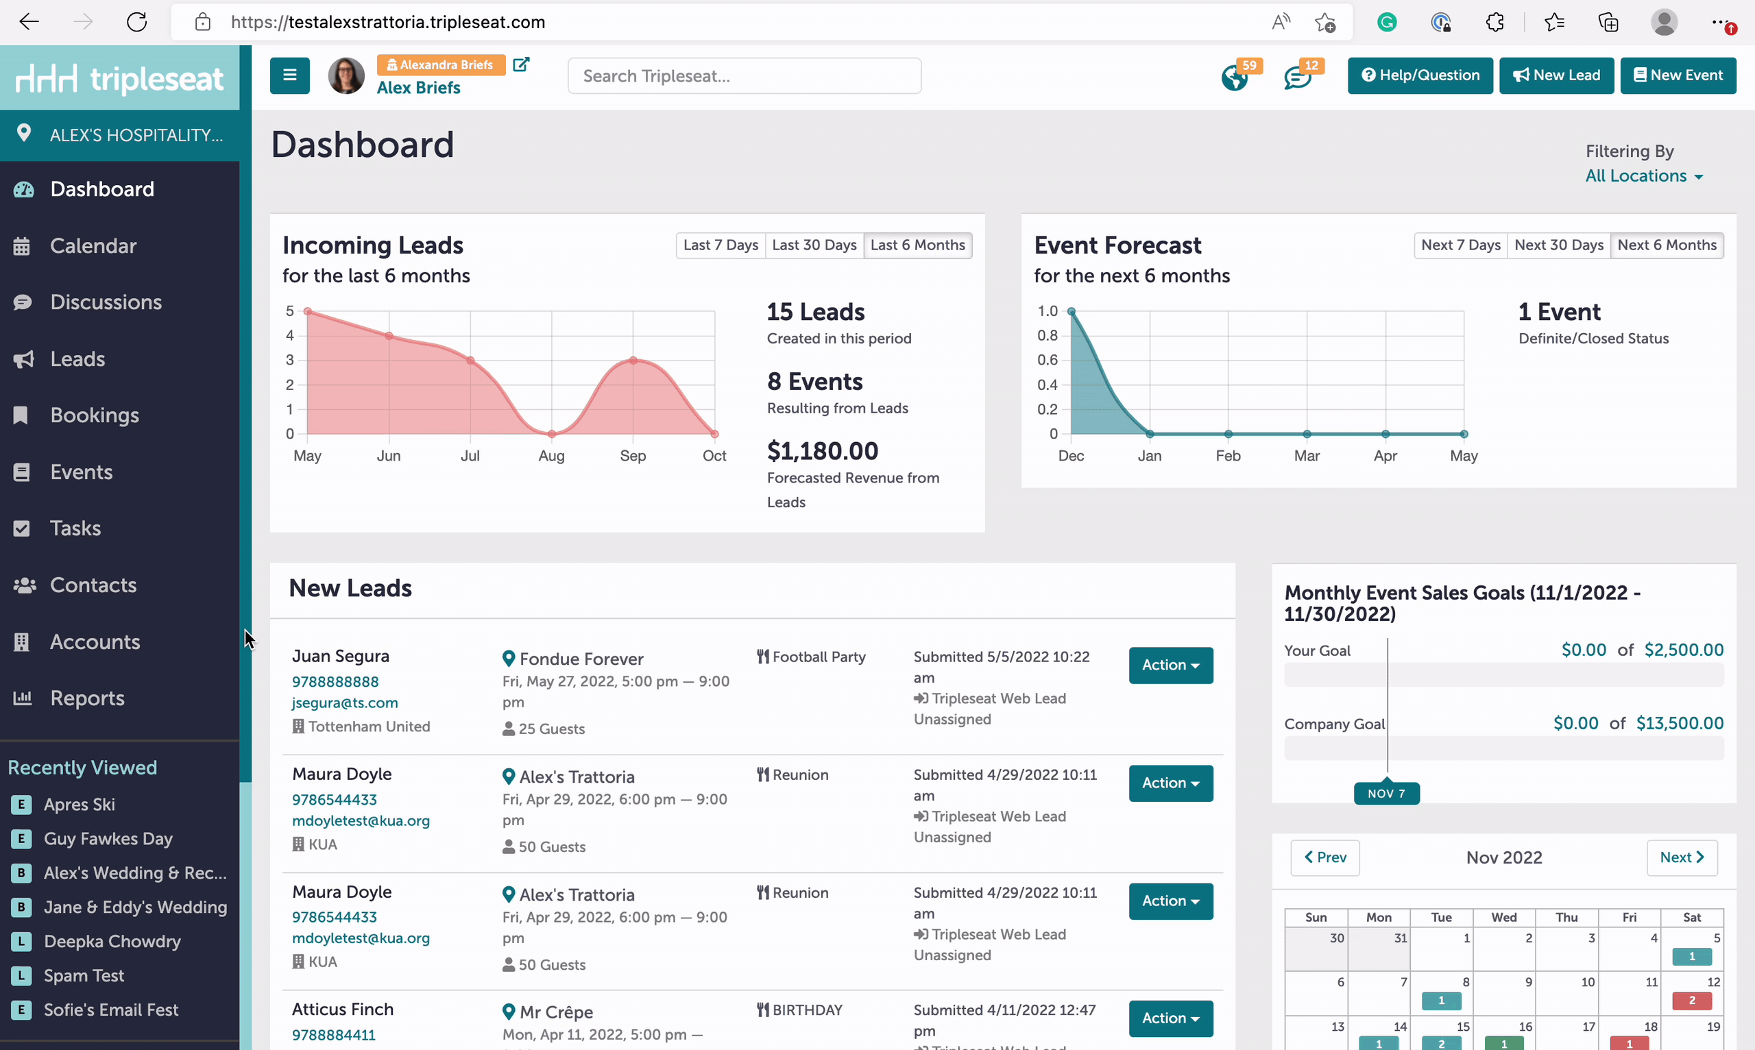The height and width of the screenshot is (1050, 1755).
Task: Select Last 7 Days for Incoming Leads
Action: click(x=721, y=245)
